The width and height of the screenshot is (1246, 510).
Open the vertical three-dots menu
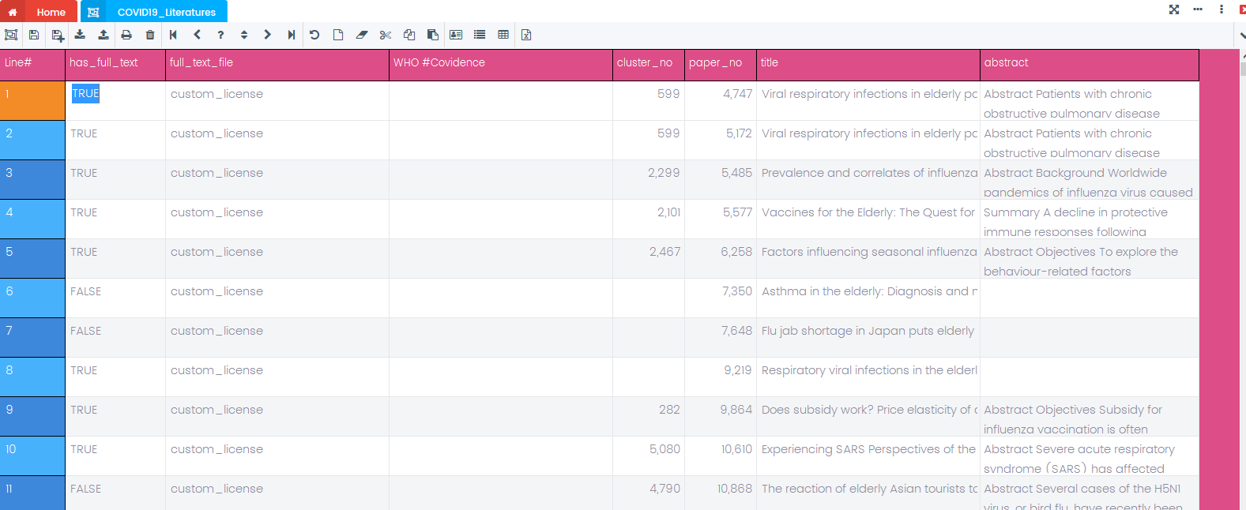coord(1222,9)
